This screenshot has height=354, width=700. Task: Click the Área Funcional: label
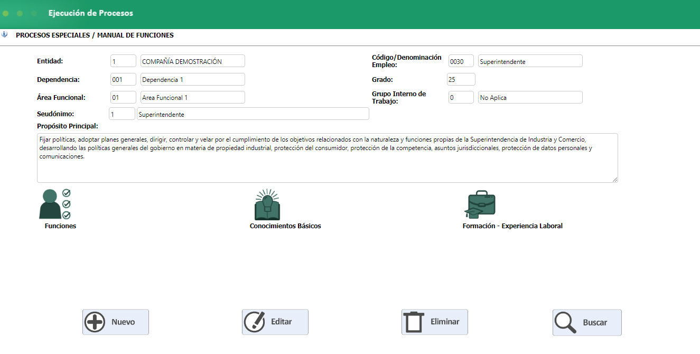(61, 97)
